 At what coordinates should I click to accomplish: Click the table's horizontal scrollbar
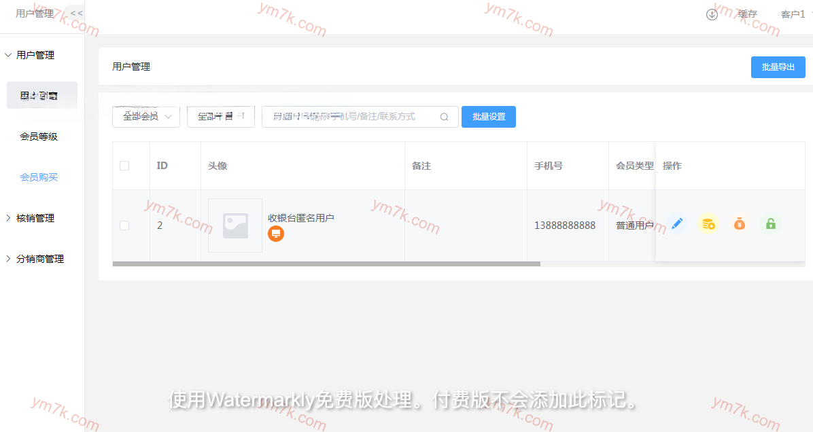(x=326, y=264)
